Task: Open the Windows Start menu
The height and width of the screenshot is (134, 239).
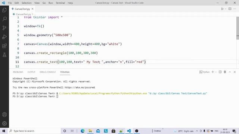Action: coord(4,131)
